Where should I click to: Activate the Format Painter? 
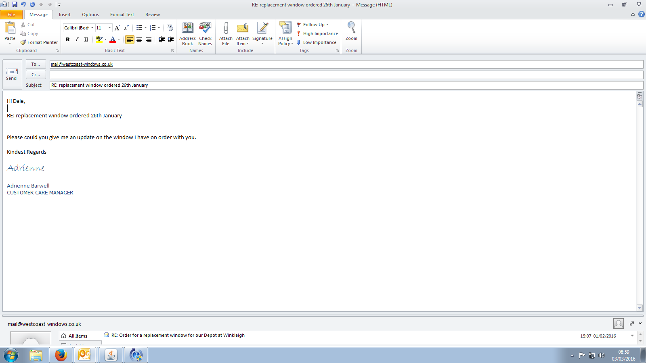(39, 42)
